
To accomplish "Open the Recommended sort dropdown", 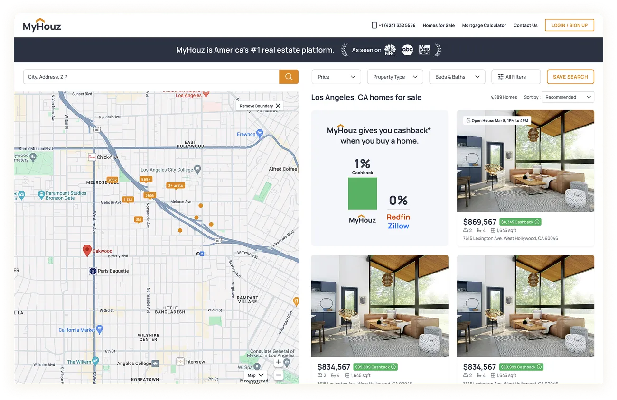I will pos(568,97).
